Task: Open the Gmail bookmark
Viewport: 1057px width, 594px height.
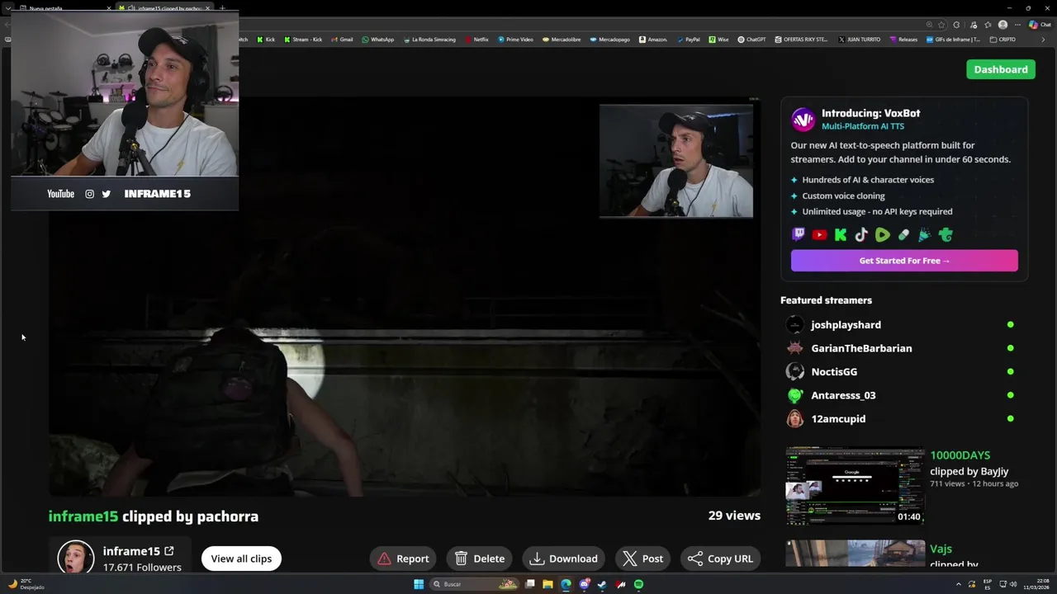Action: [x=342, y=40]
